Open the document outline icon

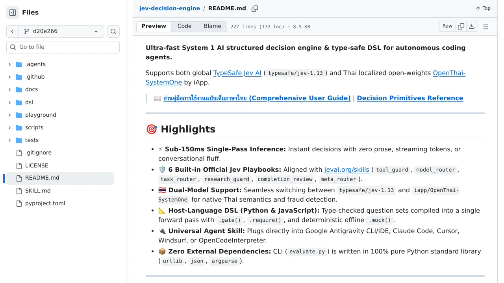coord(485,27)
